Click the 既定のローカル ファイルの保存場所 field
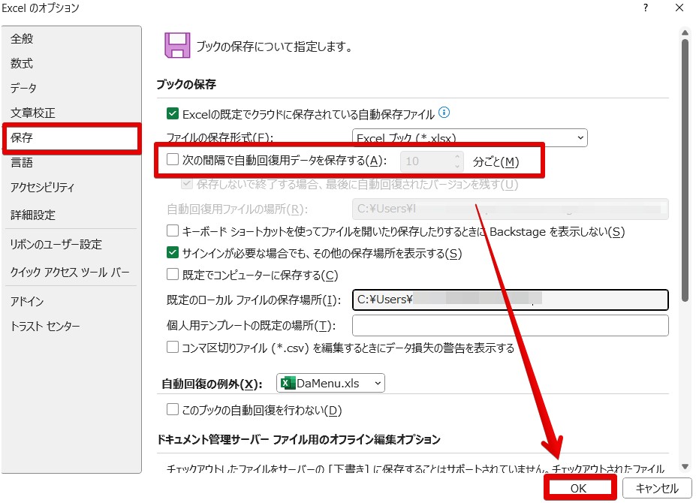 tap(511, 300)
